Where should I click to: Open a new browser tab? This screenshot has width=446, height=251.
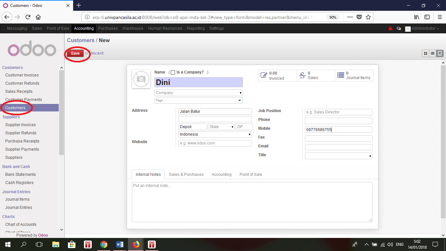(79, 5)
